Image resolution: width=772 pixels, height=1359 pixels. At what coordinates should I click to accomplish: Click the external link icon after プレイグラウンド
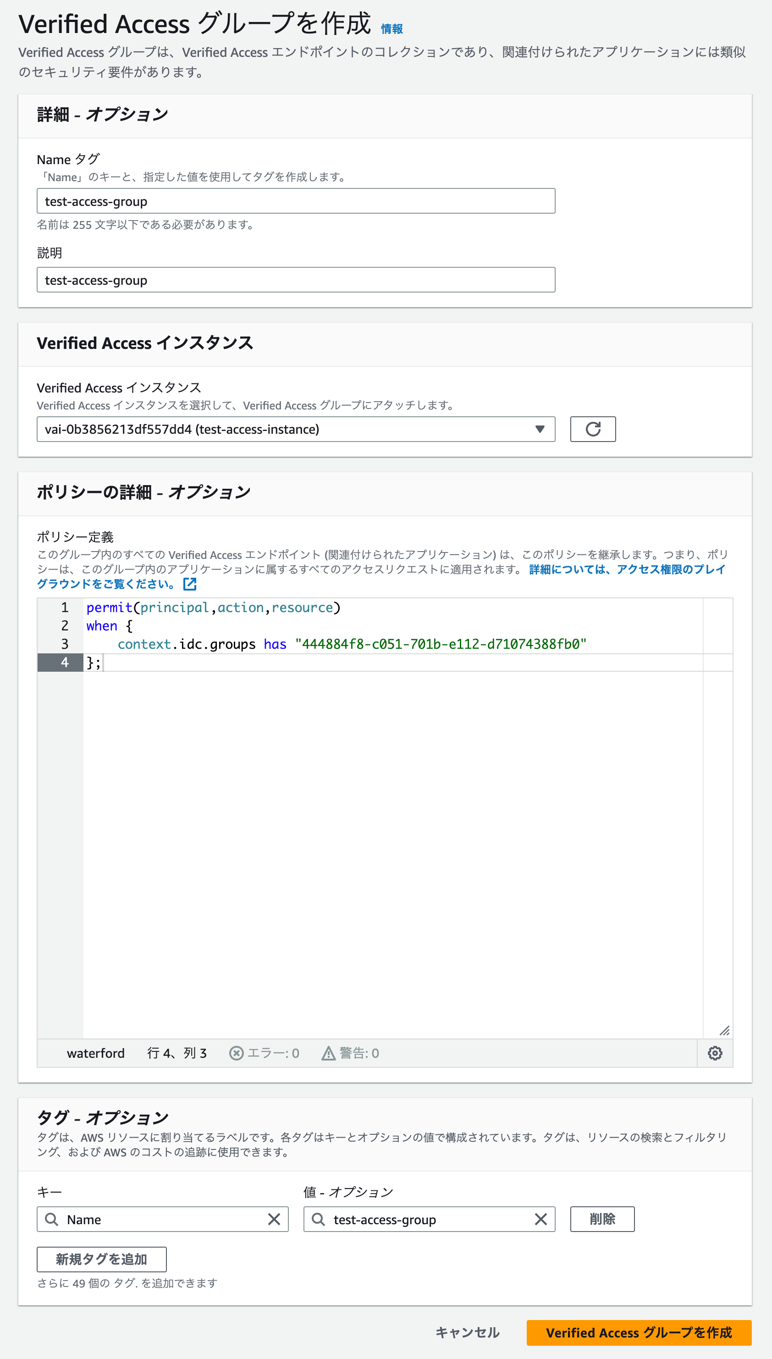(x=189, y=584)
